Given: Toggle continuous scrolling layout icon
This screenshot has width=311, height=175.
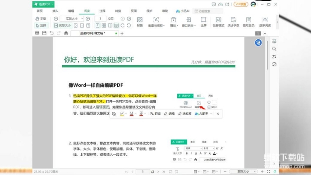Looking at the screenshot, I should [x=116, y=25].
